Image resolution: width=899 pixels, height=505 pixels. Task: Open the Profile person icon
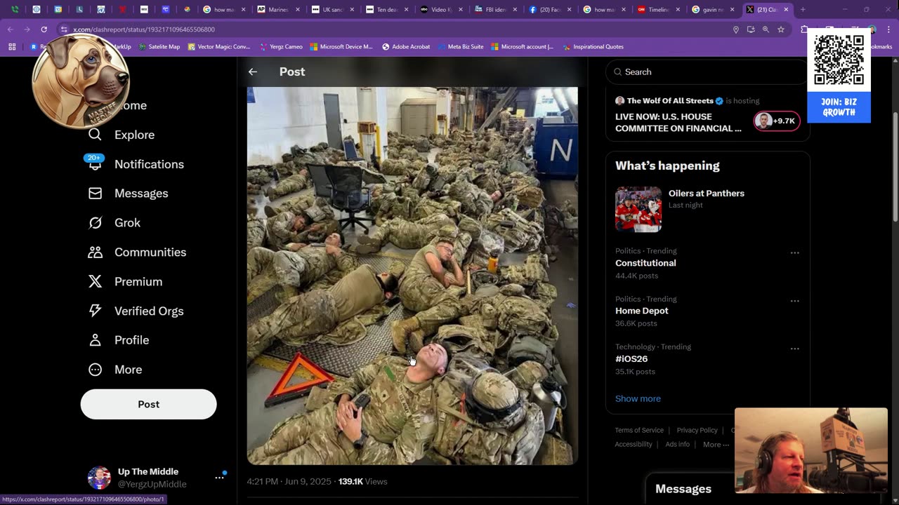pos(96,340)
